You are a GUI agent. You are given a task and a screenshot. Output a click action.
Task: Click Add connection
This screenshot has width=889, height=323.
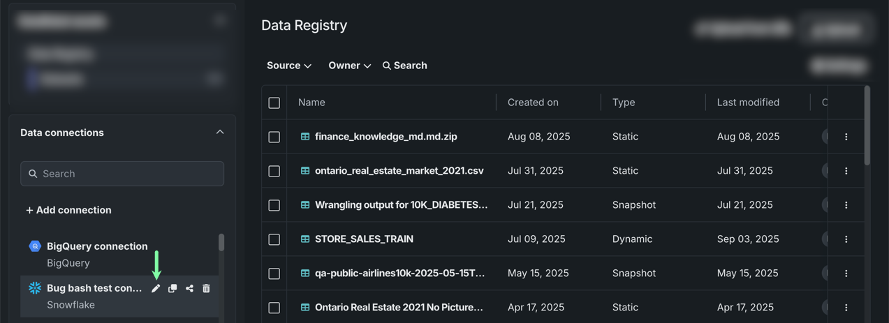[x=68, y=210]
